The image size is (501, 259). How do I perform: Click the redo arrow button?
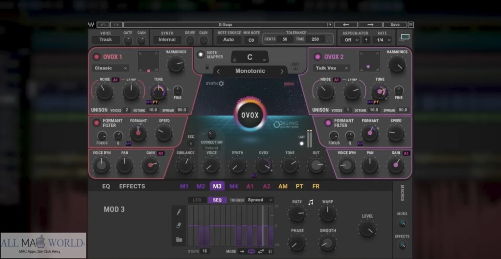116,24
